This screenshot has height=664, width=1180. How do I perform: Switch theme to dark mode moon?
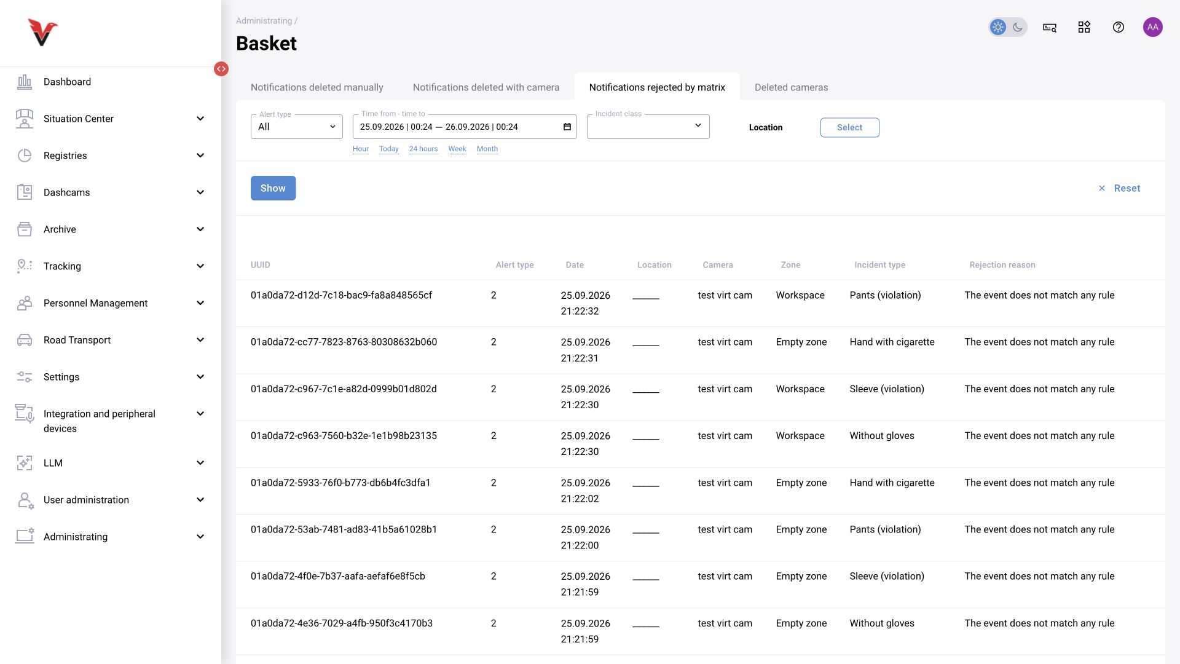point(1018,27)
